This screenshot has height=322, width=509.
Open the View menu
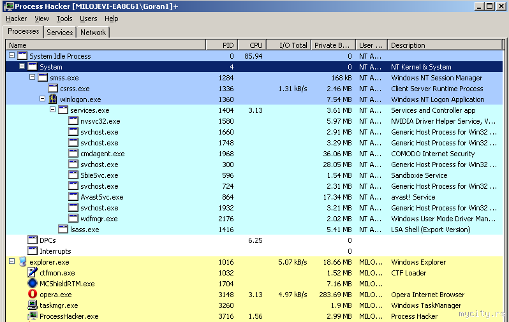click(x=41, y=18)
